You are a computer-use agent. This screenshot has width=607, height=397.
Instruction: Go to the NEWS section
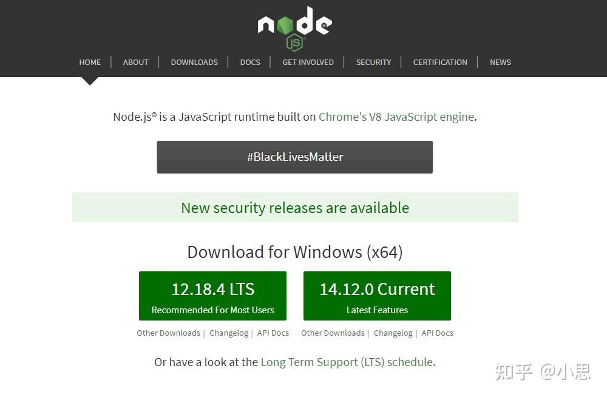[x=500, y=62]
